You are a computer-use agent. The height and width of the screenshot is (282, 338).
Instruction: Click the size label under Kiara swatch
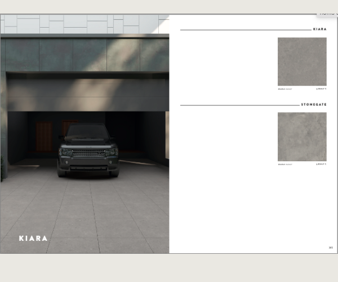click(286, 89)
